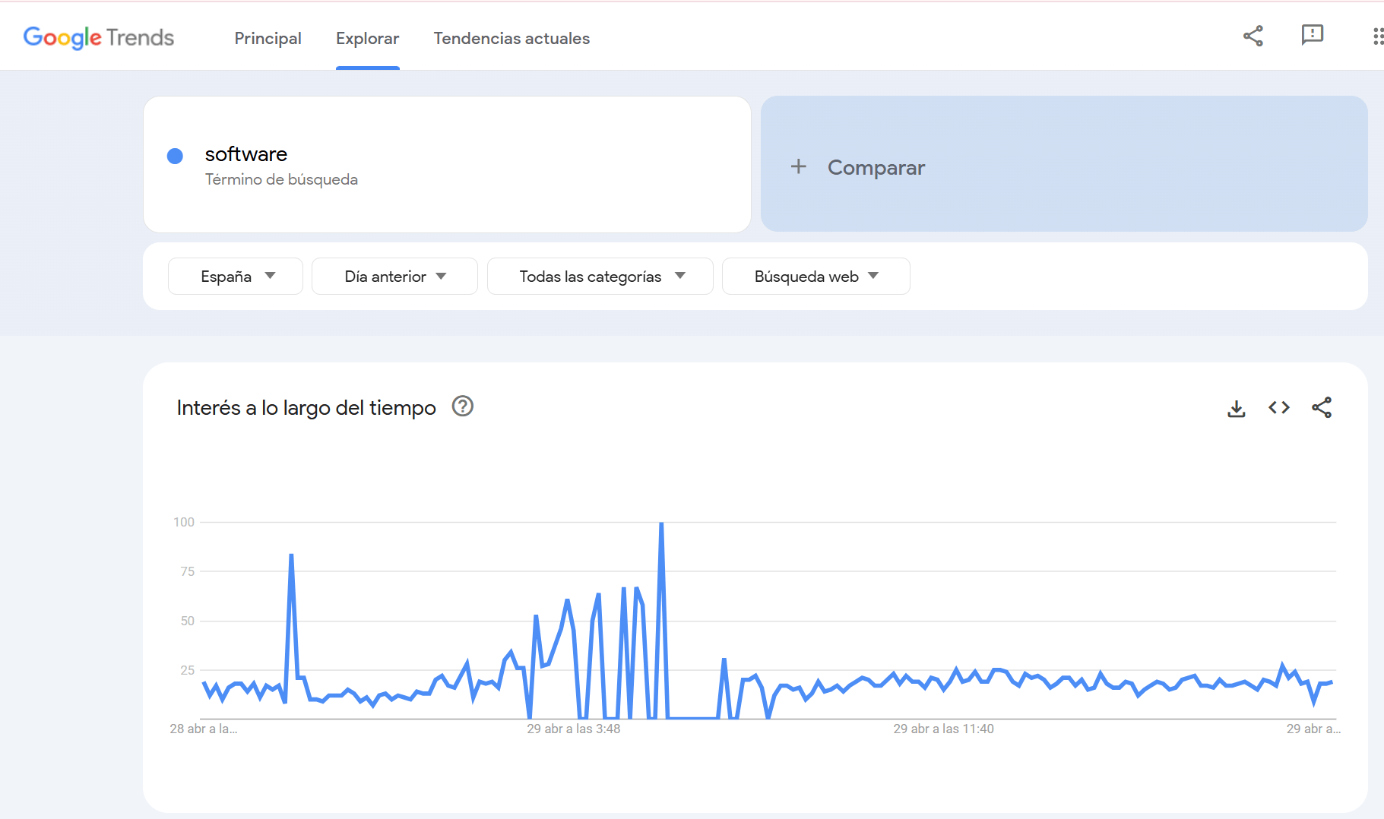
Task: Select the Explorar tab
Action: (367, 38)
